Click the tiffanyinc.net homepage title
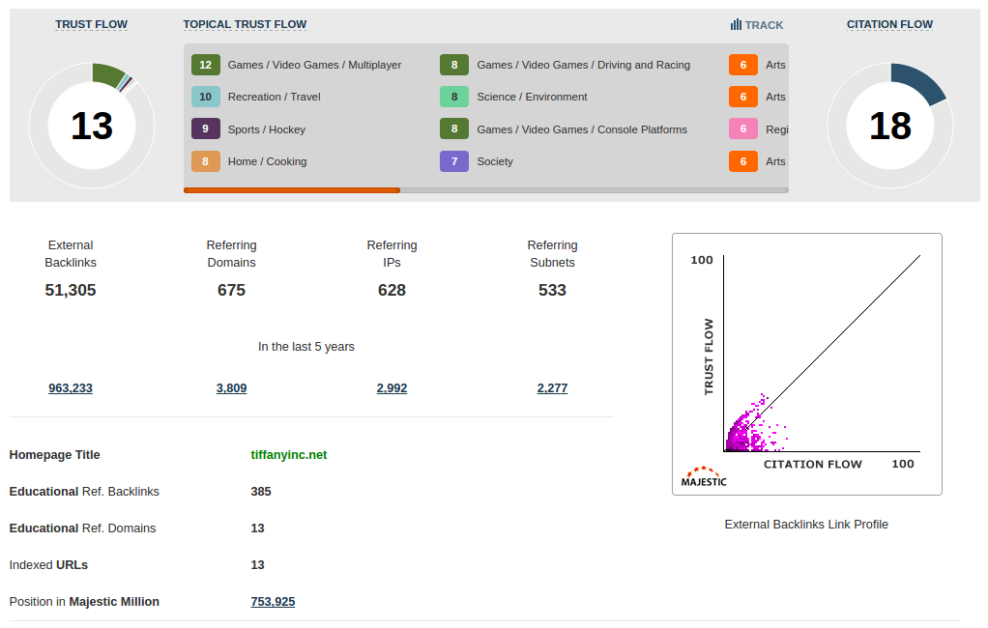 click(x=289, y=455)
